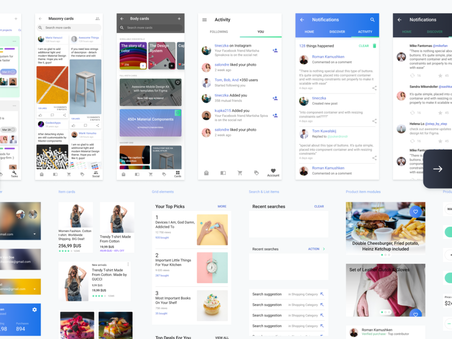
Task: Expand dropdown on yellow account card
Action: (x=35, y=289)
